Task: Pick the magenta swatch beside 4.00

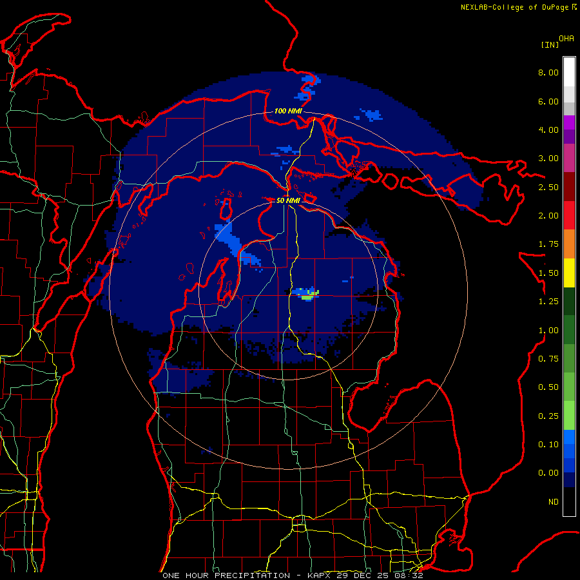Action: pyautogui.click(x=569, y=122)
